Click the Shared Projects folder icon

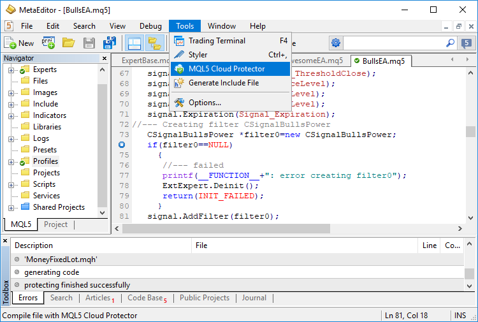click(x=25, y=207)
